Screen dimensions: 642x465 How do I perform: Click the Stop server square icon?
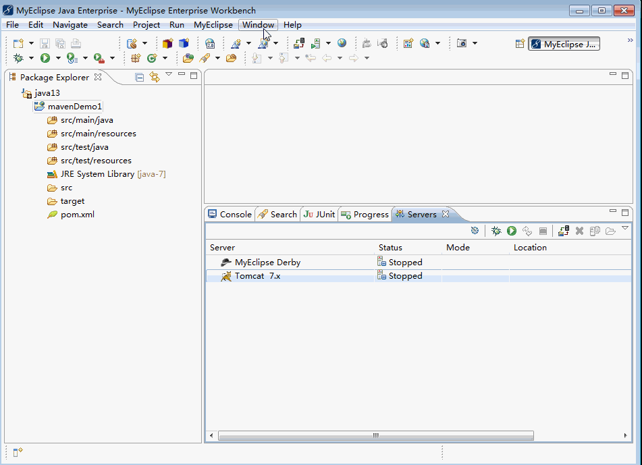pyautogui.click(x=543, y=231)
